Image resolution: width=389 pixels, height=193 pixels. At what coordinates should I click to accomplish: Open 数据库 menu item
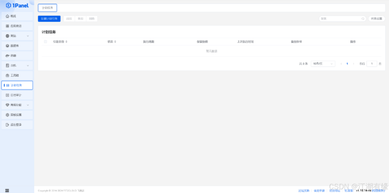pyautogui.click(x=17, y=46)
